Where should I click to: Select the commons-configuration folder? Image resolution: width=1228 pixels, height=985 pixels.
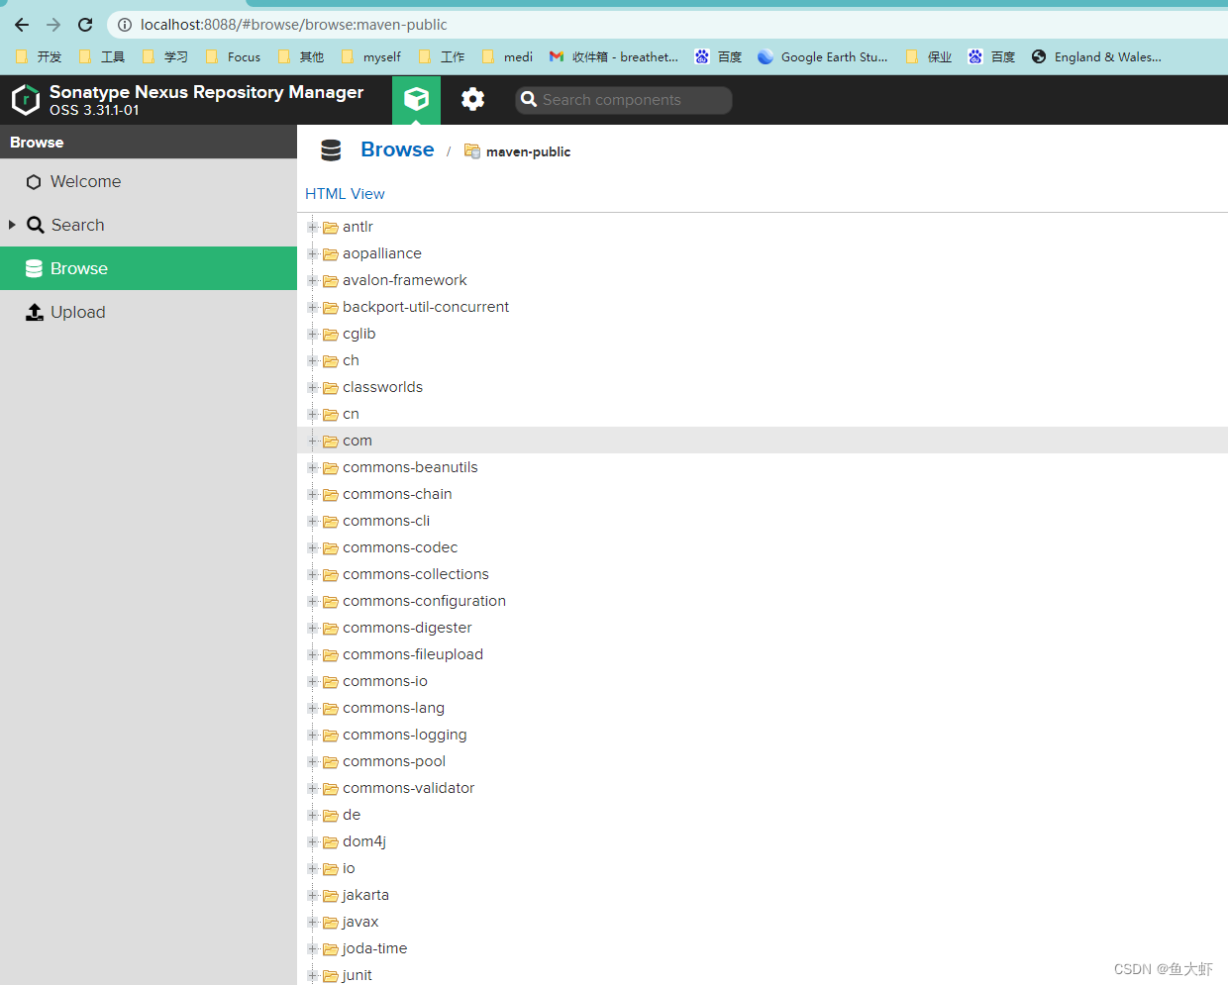point(424,601)
